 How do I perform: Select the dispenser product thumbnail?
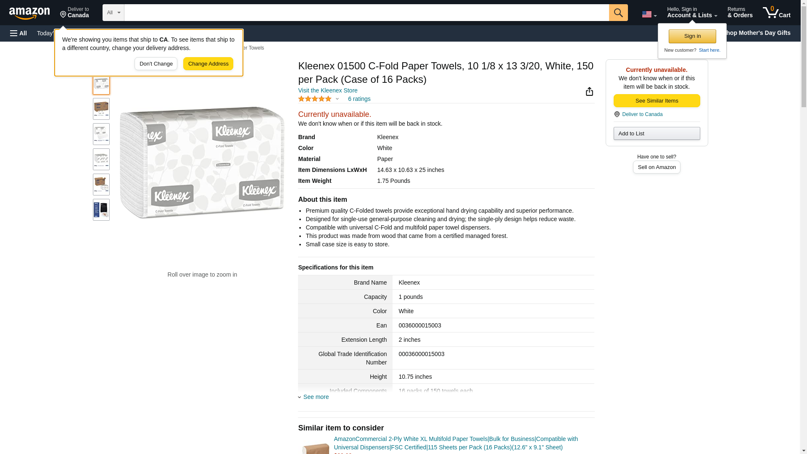pos(101,210)
